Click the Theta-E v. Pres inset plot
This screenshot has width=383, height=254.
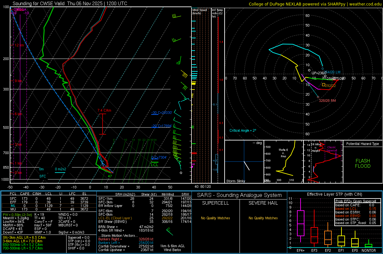tap(283, 162)
